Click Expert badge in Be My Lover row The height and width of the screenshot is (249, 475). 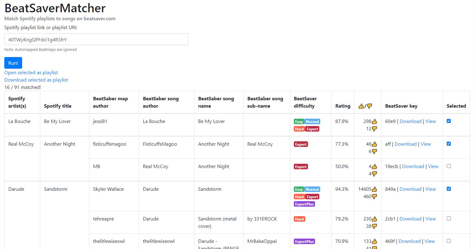coord(312,129)
